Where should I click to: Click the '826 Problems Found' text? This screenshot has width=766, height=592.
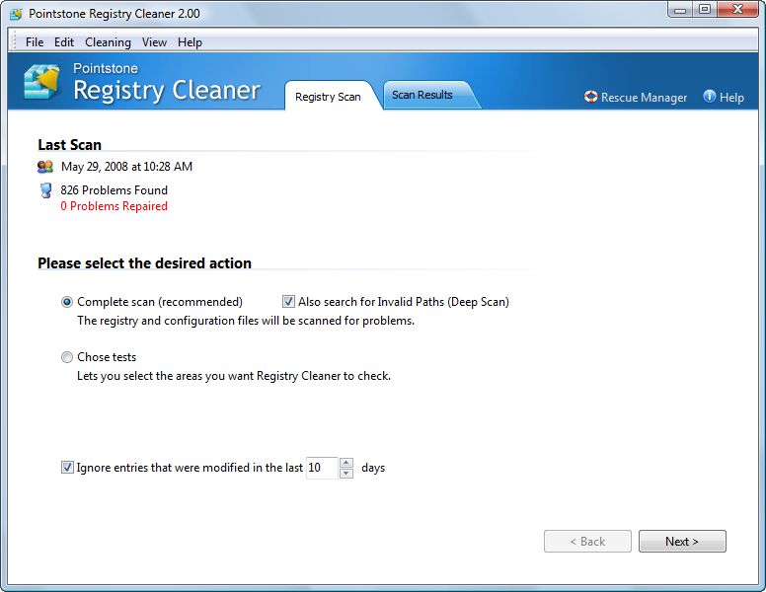point(114,190)
